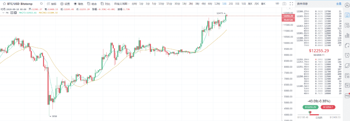Take a chart screenshot with camera icon
Screen dimensions: 350x121
pyautogui.click(x=284, y=4)
